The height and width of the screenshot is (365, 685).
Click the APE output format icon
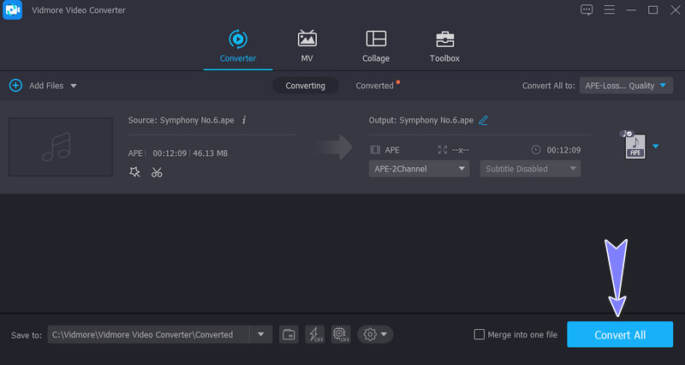(634, 146)
